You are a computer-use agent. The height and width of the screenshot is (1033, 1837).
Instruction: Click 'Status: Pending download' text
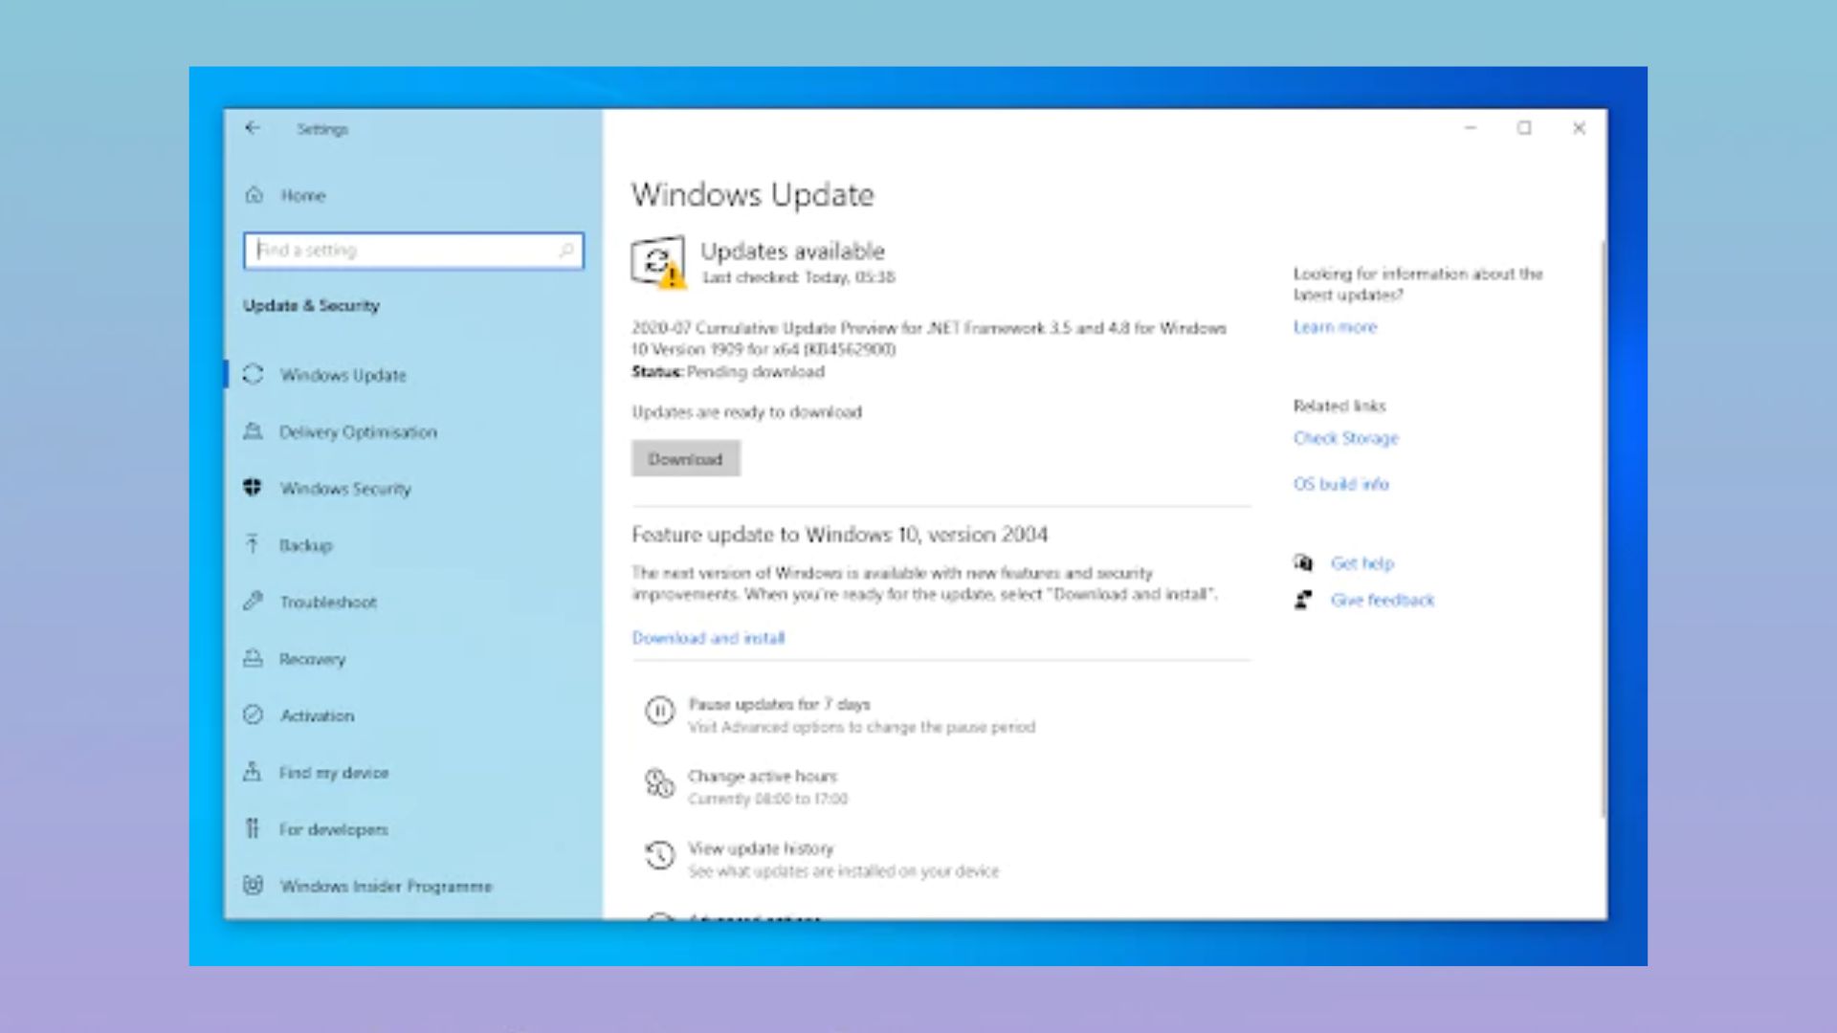click(x=727, y=371)
